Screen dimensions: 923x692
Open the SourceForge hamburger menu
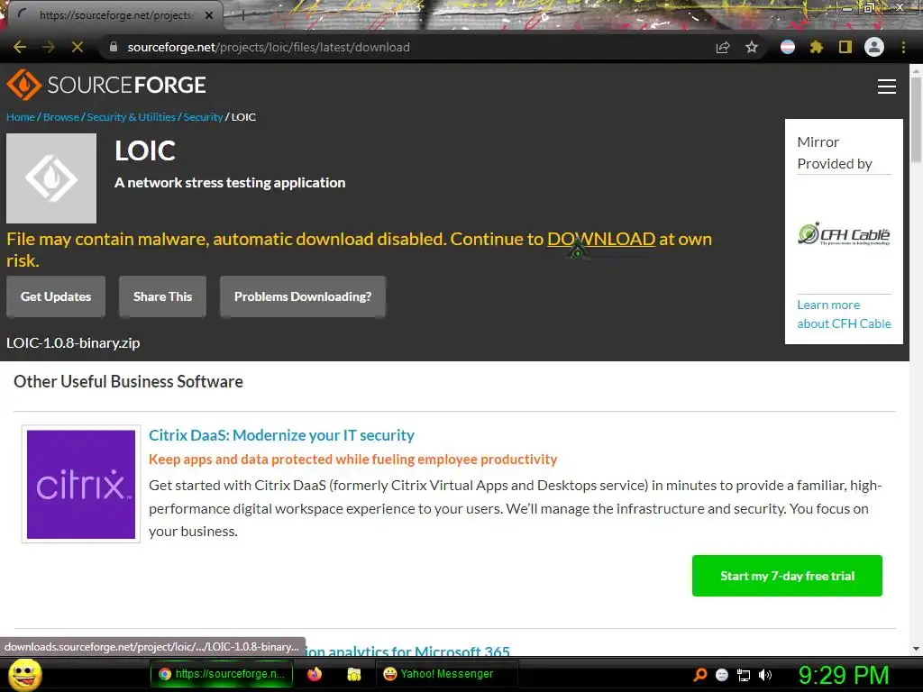[887, 86]
